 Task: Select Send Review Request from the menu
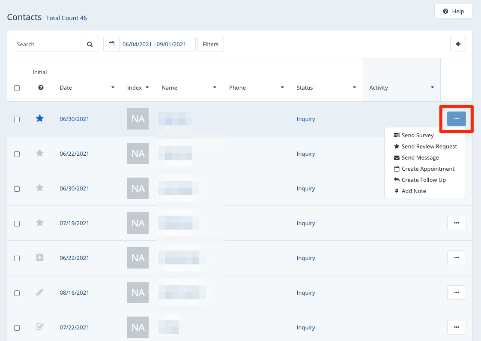click(429, 146)
